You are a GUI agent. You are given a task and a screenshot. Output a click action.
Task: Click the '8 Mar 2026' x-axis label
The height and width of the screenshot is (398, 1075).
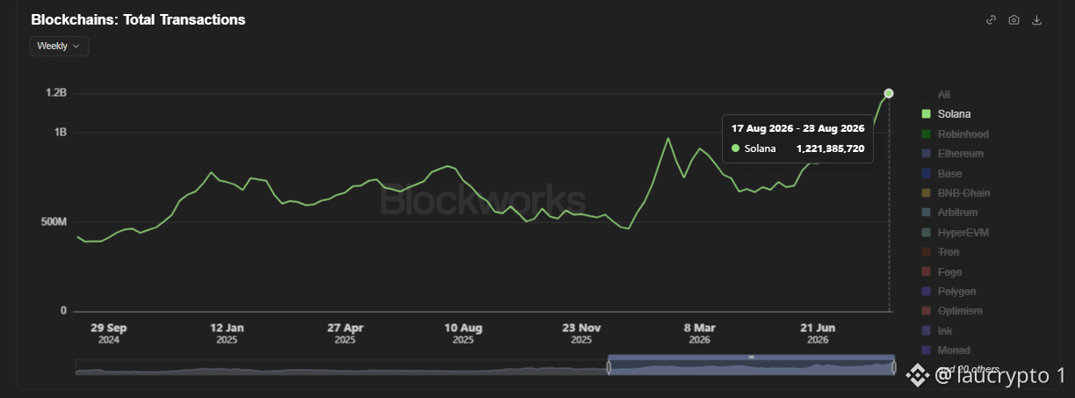click(x=700, y=333)
